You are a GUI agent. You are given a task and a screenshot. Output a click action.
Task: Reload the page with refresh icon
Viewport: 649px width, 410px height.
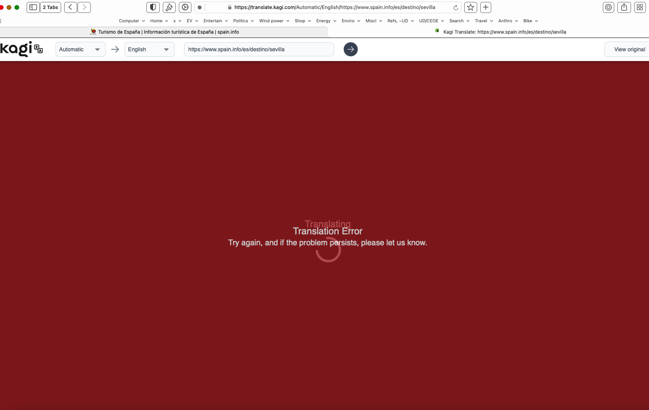[x=456, y=7]
